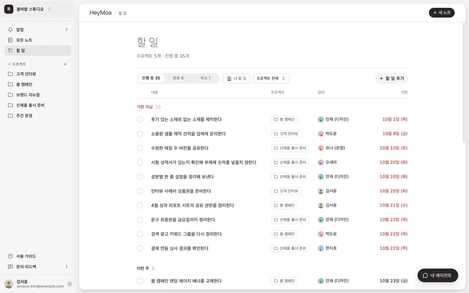Click the HeyMoa breadcrumb link

tap(100, 13)
